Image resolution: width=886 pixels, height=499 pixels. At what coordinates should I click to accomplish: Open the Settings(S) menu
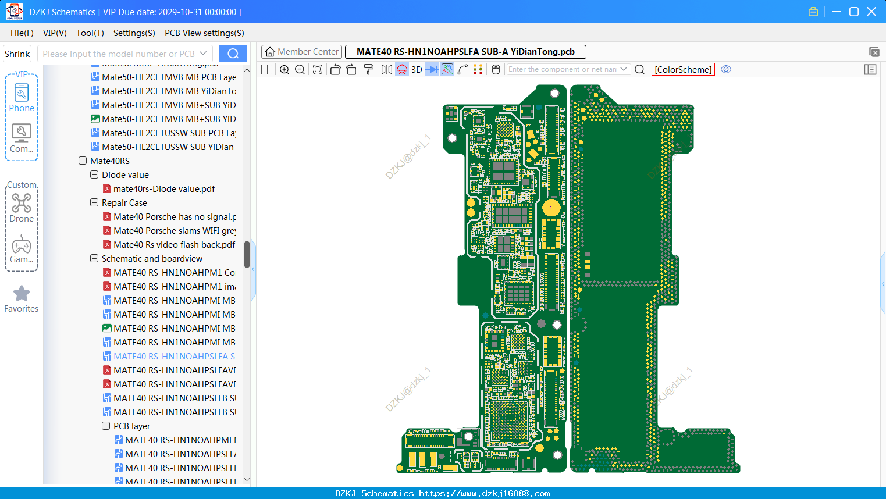click(134, 33)
